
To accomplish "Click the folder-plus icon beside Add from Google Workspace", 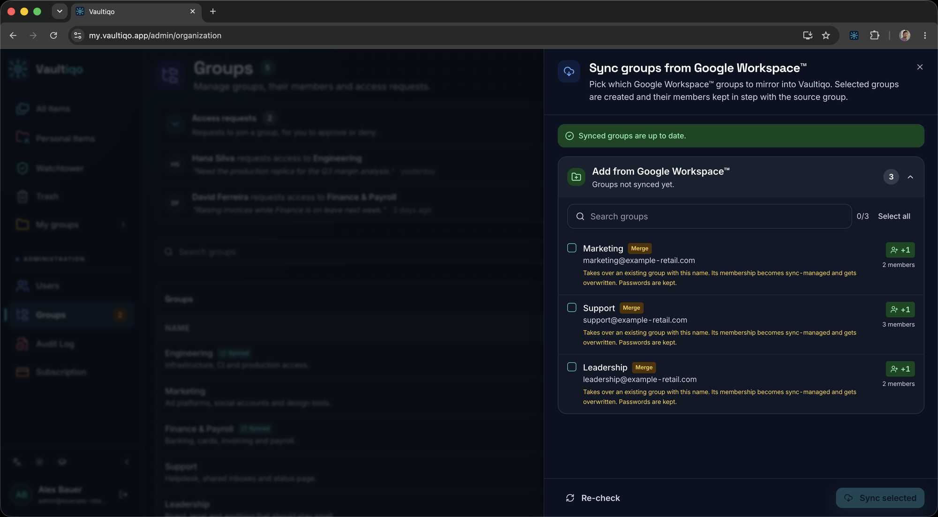I will point(576,177).
